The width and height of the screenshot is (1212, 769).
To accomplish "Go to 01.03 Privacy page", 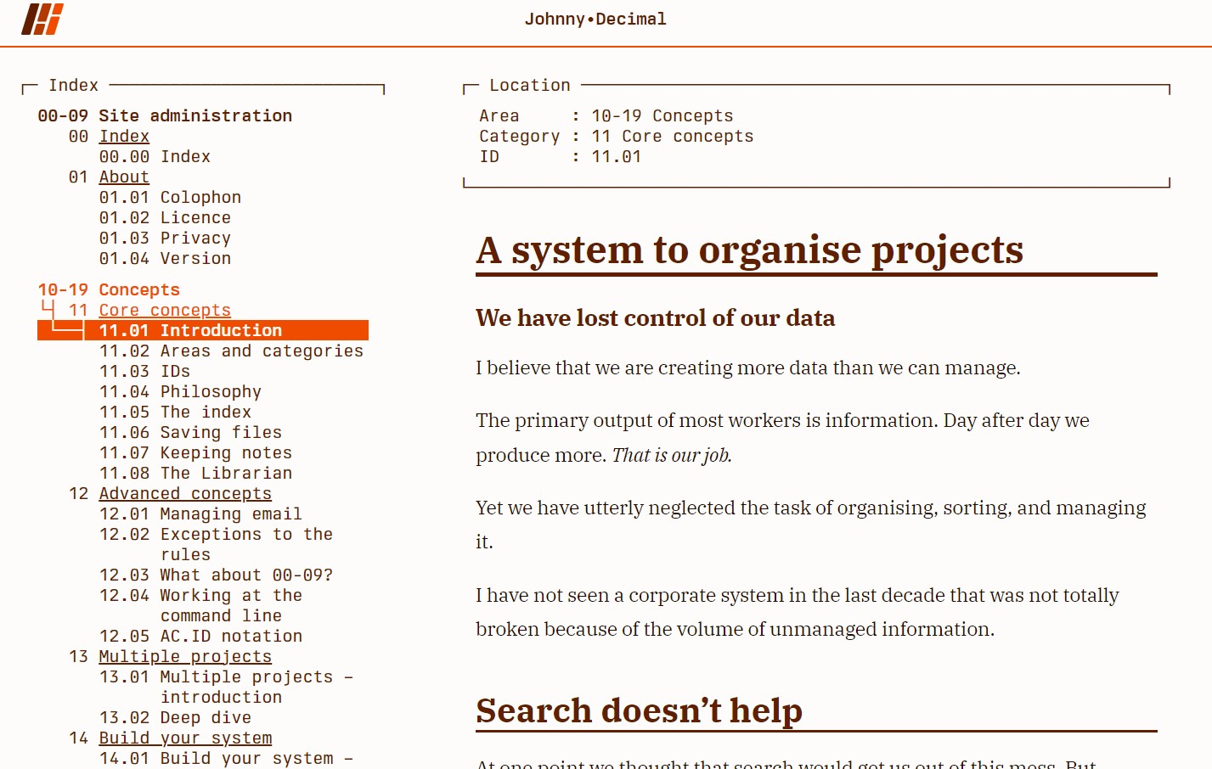I will pyautogui.click(x=165, y=239).
